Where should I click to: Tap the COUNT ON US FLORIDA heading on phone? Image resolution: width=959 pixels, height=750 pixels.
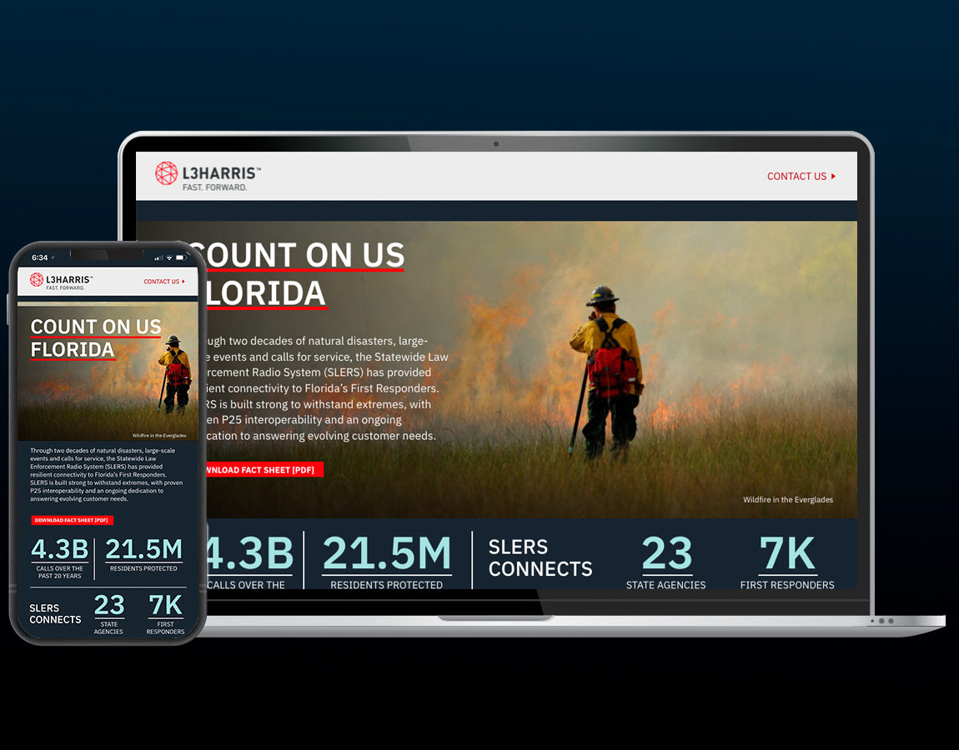tap(96, 338)
